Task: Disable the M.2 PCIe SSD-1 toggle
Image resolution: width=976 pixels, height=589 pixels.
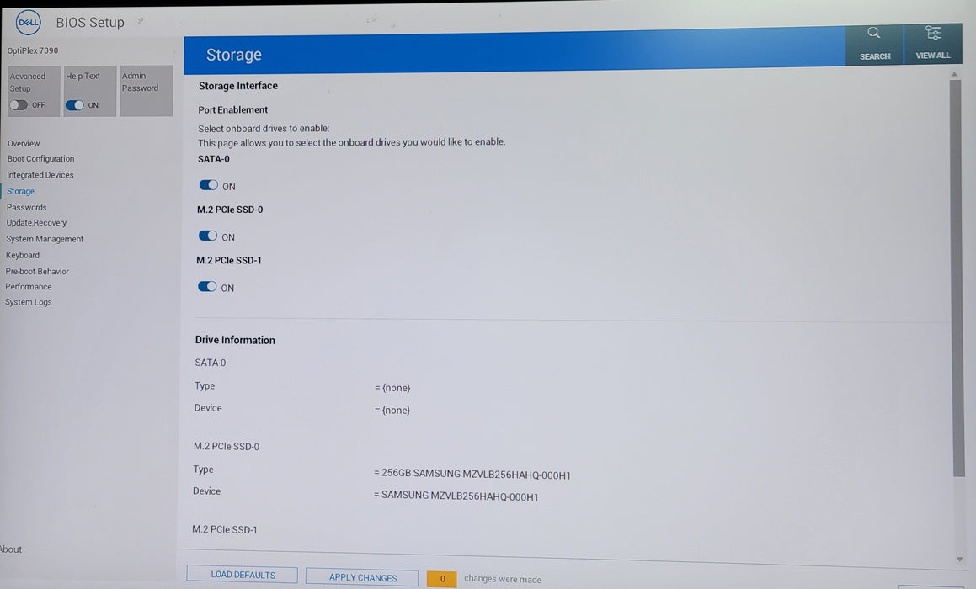Action: coord(207,286)
